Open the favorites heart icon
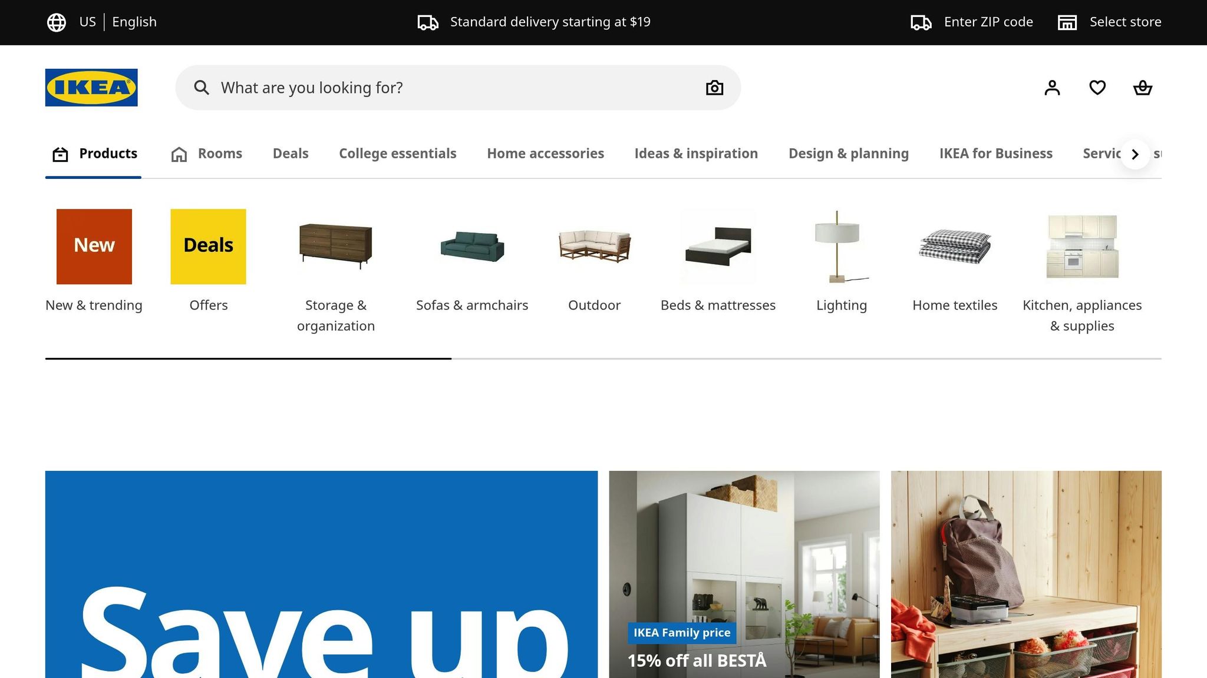Image resolution: width=1207 pixels, height=678 pixels. click(x=1097, y=88)
